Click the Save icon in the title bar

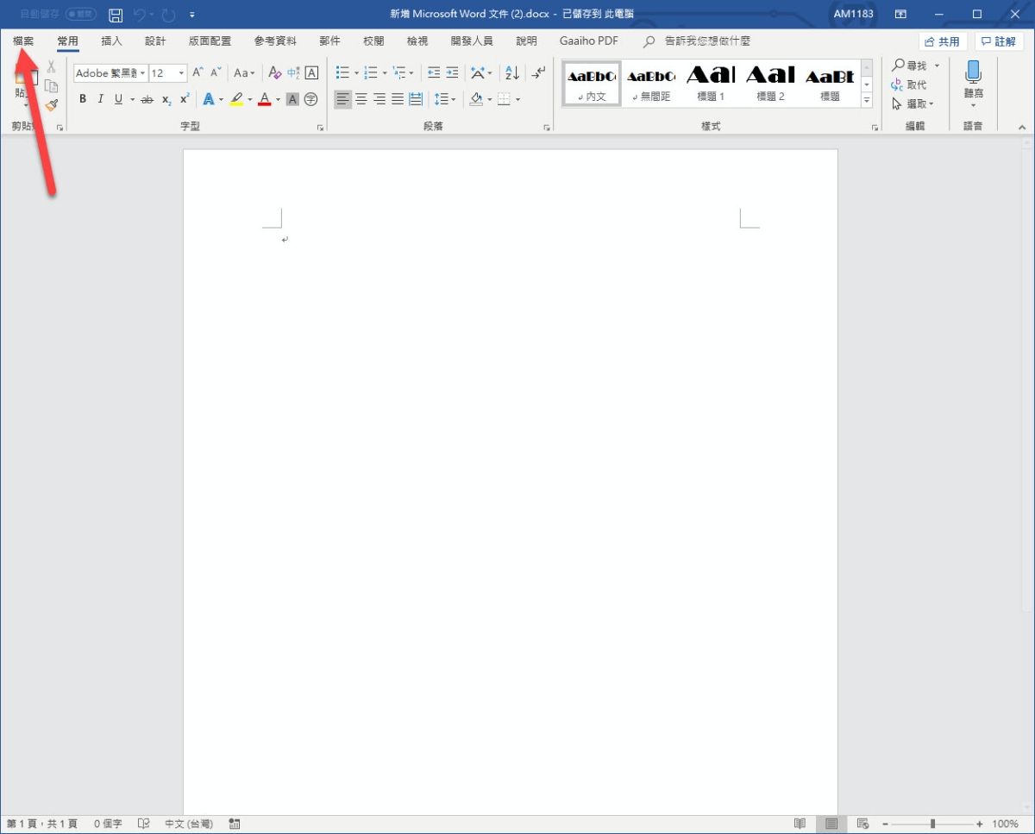116,15
